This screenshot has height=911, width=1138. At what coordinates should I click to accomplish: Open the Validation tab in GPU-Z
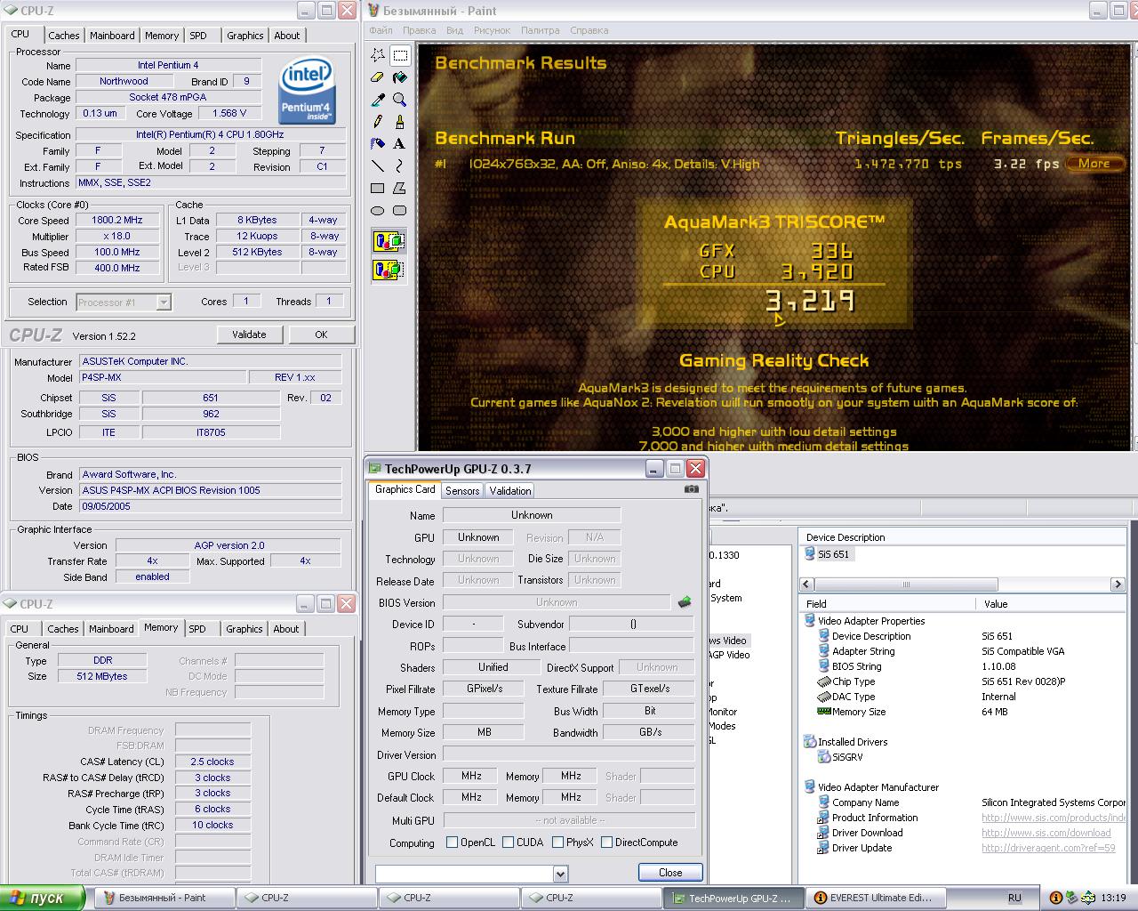point(510,491)
